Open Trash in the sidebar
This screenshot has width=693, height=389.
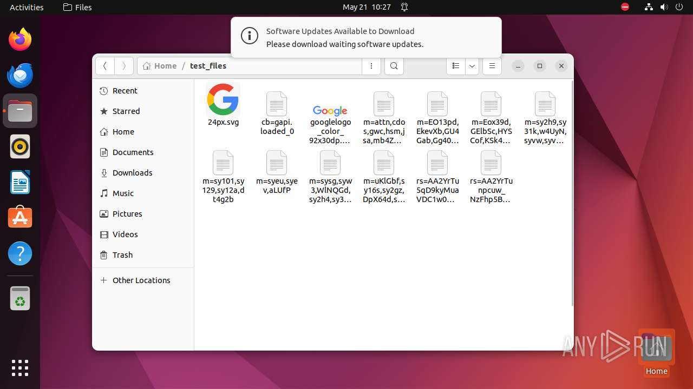pyautogui.click(x=143, y=255)
